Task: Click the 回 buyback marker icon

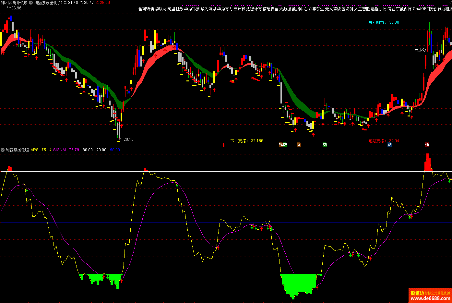Action: pyautogui.click(x=299, y=145)
